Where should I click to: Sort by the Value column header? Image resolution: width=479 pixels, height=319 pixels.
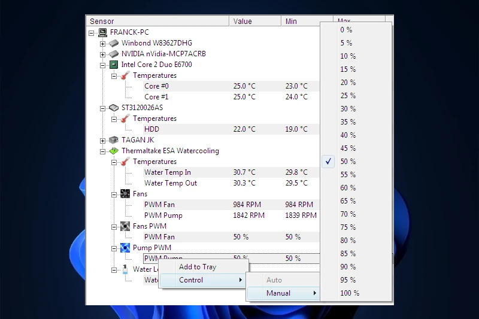click(x=255, y=21)
